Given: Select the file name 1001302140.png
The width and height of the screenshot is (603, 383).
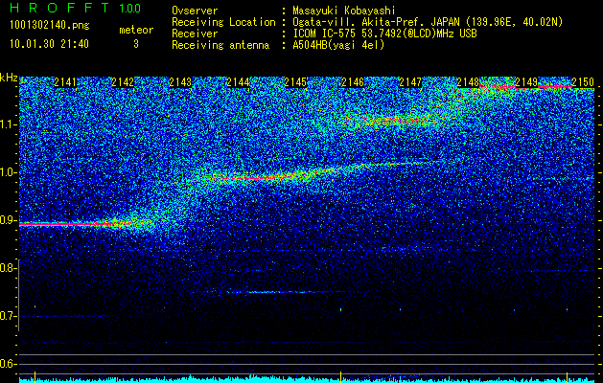Looking at the screenshot, I should point(50,26).
